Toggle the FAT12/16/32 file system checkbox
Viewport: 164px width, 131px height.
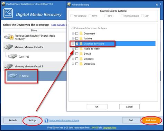[72, 16]
